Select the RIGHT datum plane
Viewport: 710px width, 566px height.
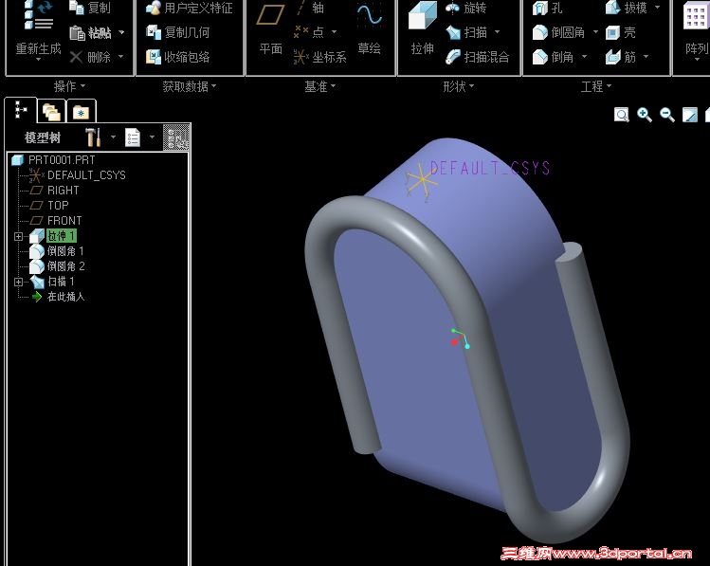pos(54,191)
